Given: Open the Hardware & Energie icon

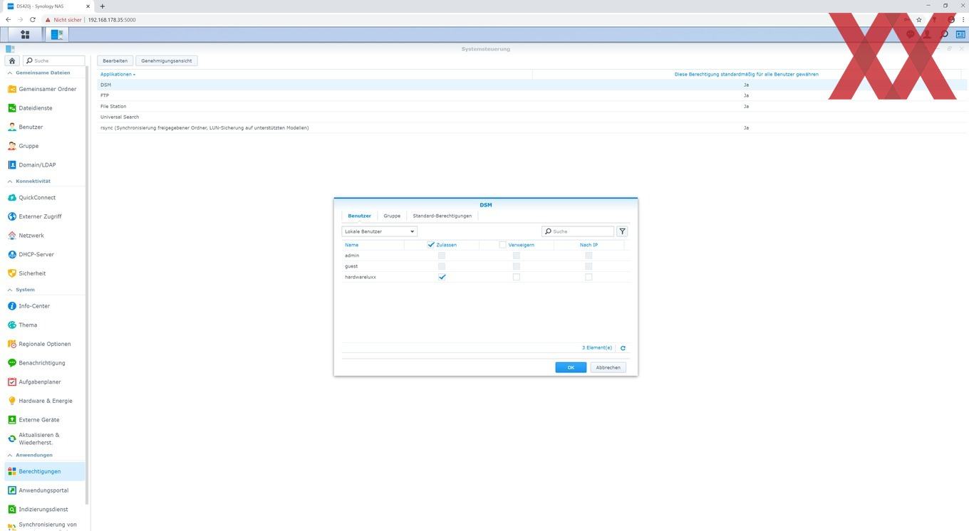Looking at the screenshot, I should (12, 401).
